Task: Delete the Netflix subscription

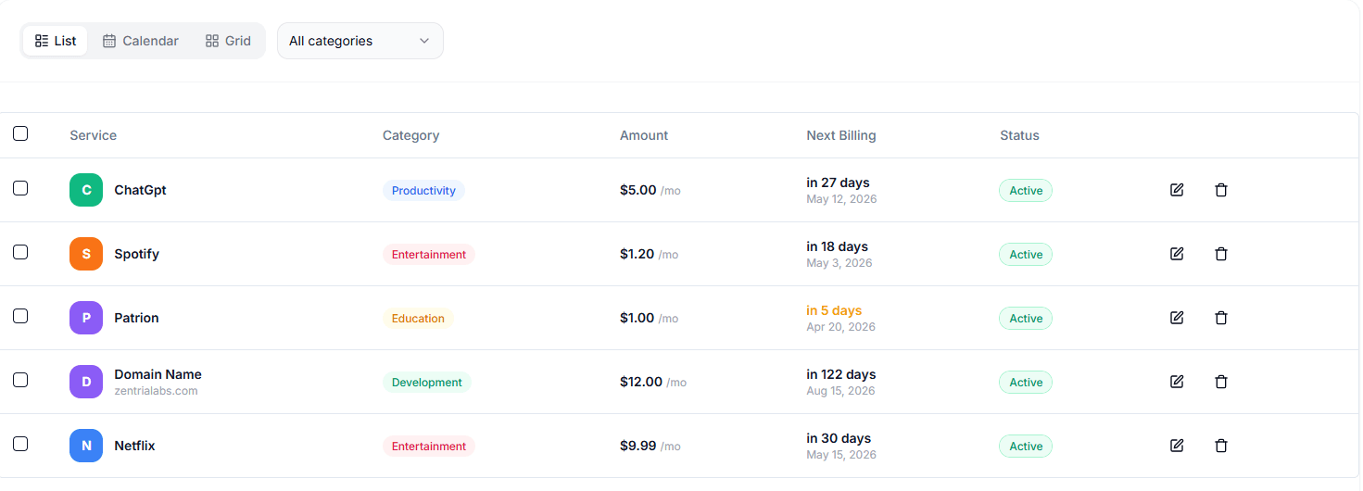Action: 1221,446
